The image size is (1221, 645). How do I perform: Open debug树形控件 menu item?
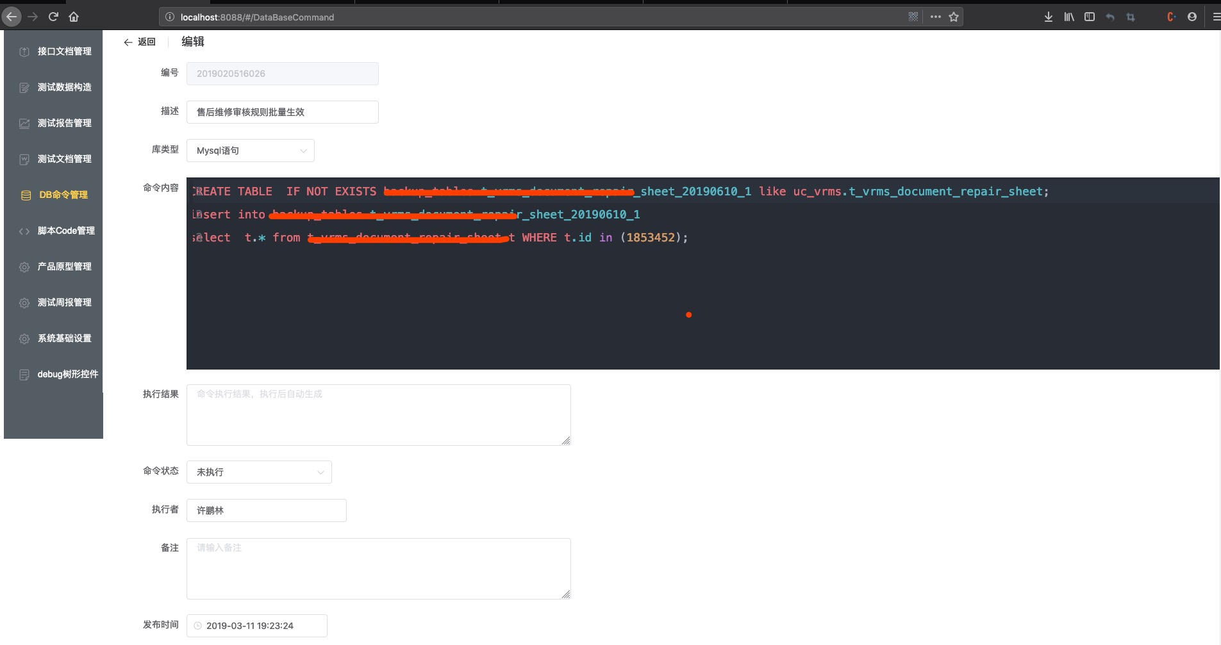pyautogui.click(x=53, y=374)
